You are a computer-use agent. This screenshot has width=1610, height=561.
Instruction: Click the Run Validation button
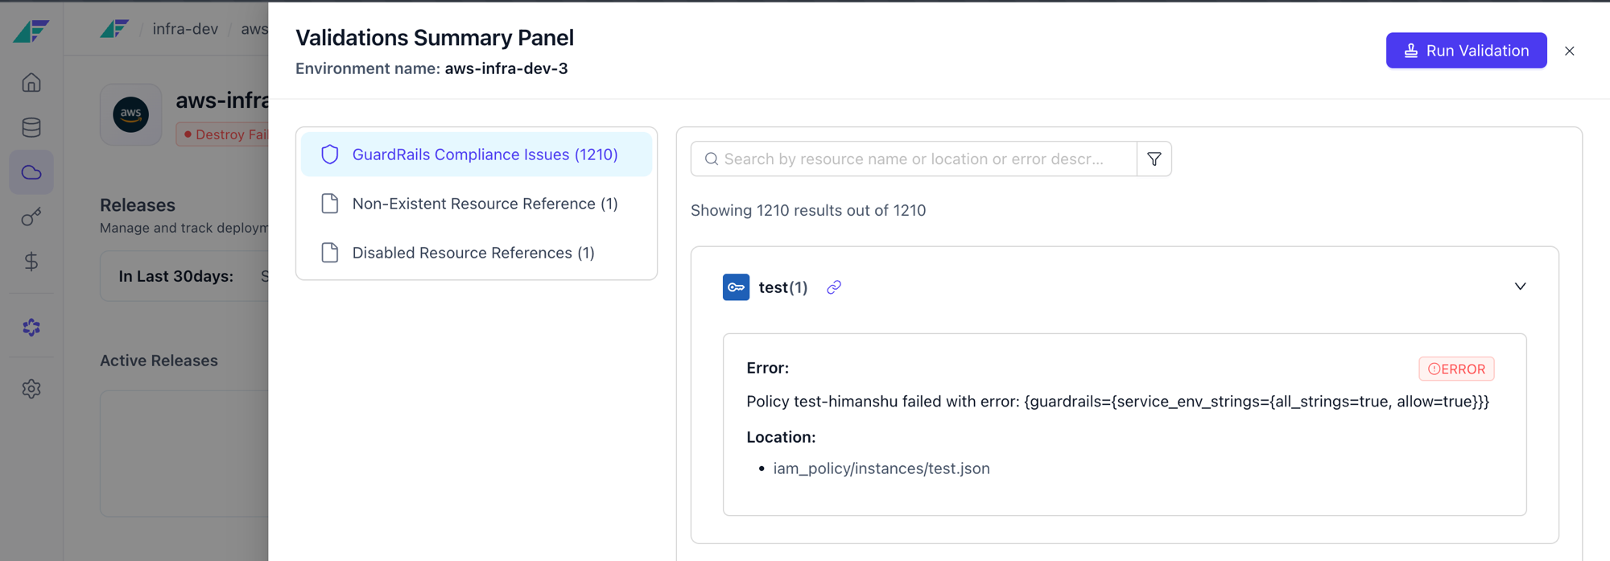coord(1466,51)
